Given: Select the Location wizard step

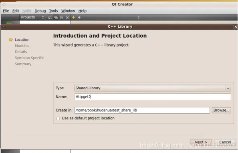Looking at the screenshot, I should click(x=22, y=40).
